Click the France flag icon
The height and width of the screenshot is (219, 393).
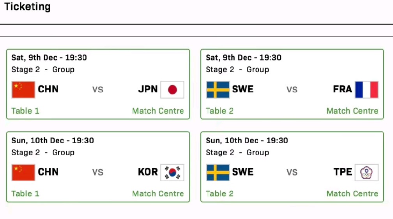click(x=366, y=90)
